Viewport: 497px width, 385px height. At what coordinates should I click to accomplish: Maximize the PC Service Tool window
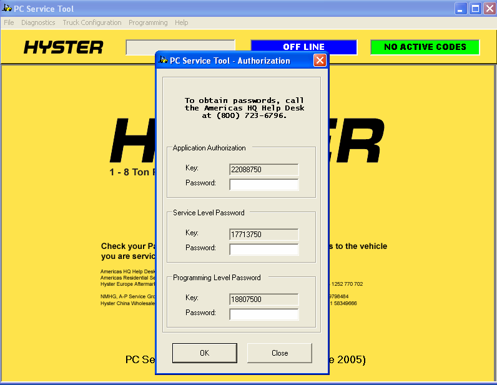click(475, 9)
